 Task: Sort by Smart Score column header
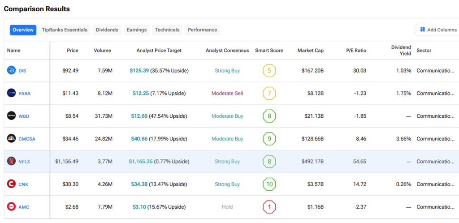[x=269, y=50]
